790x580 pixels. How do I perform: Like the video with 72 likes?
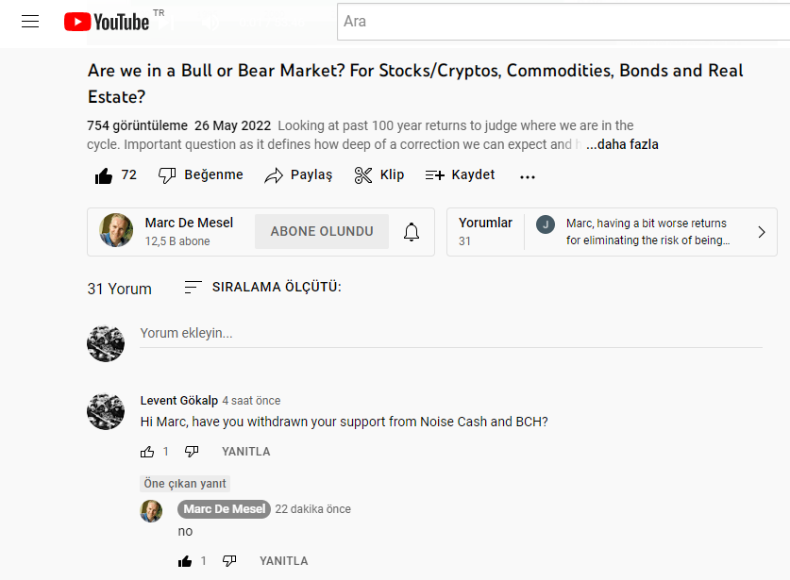pos(115,175)
